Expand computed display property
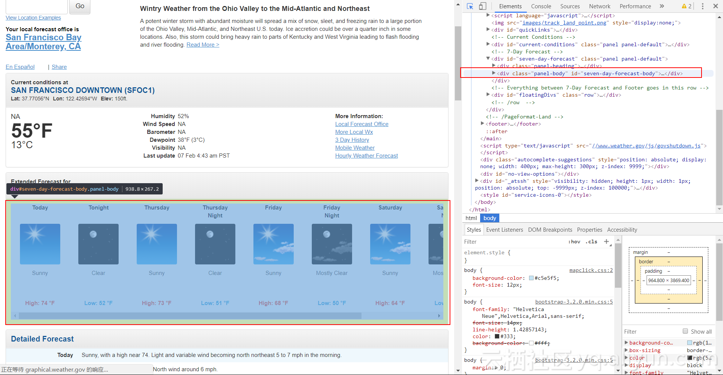The image size is (723, 375). coord(626,365)
